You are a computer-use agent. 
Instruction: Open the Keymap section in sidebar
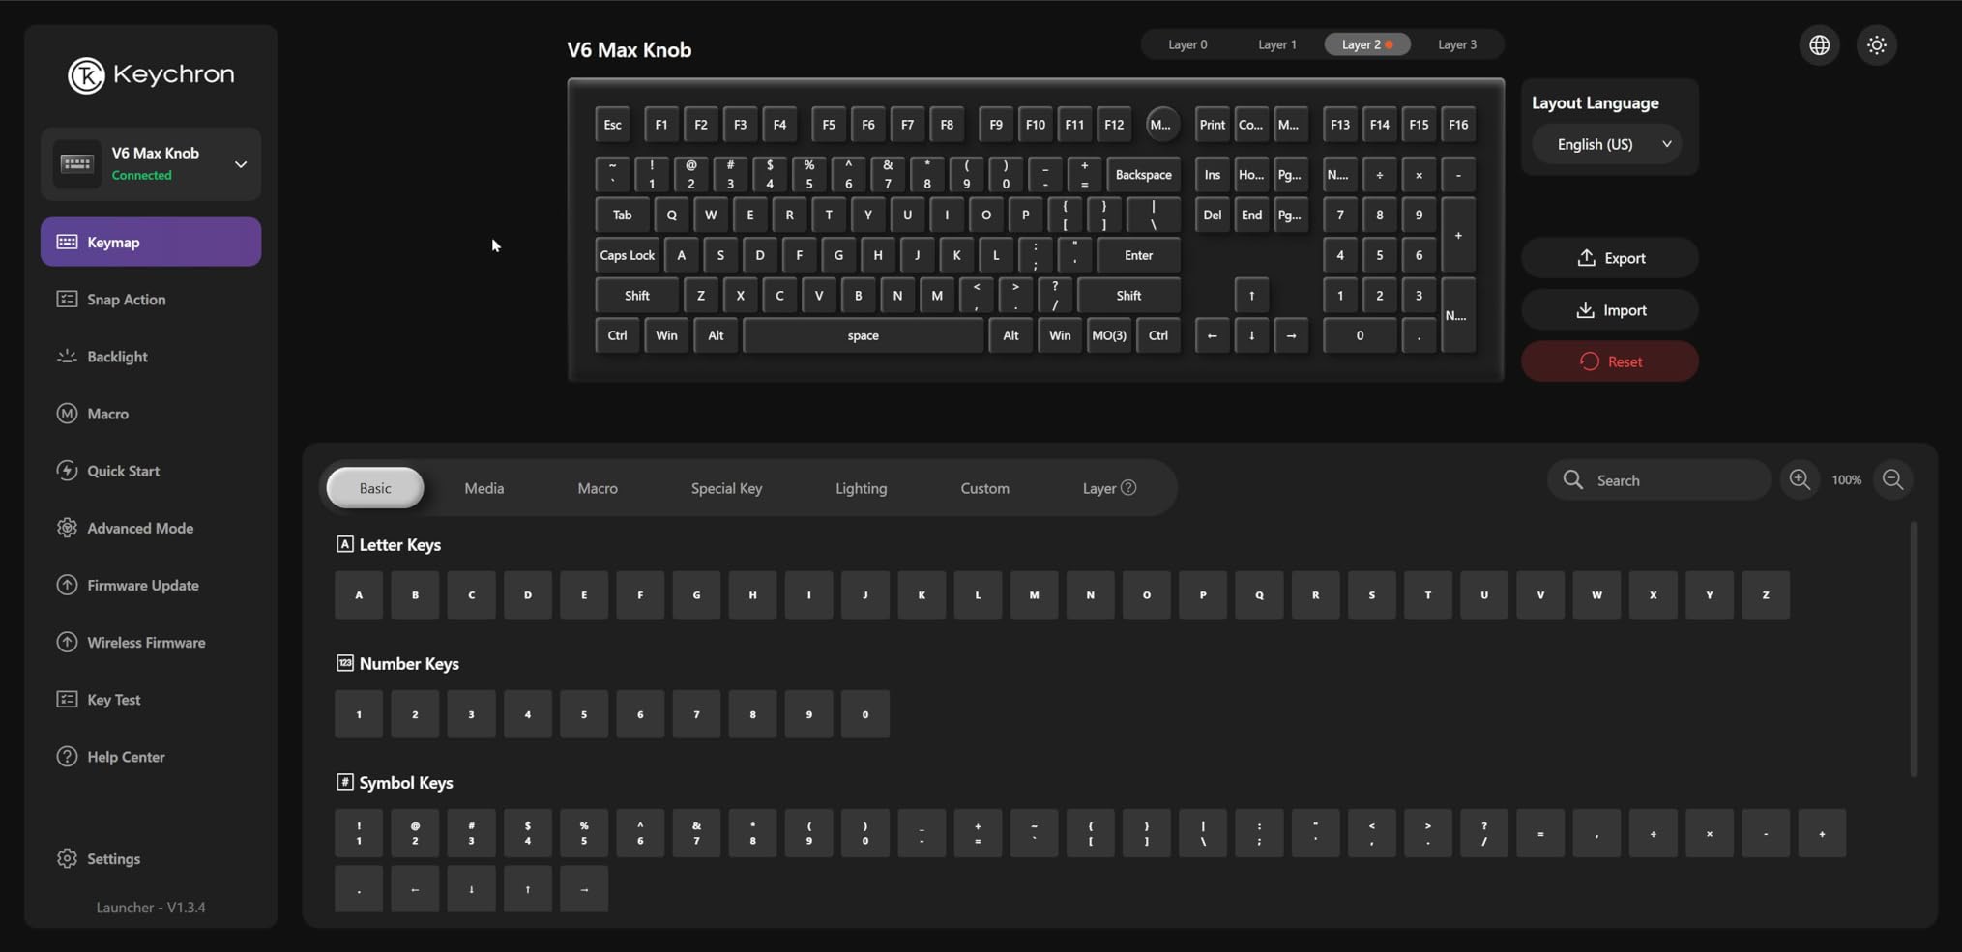151,242
